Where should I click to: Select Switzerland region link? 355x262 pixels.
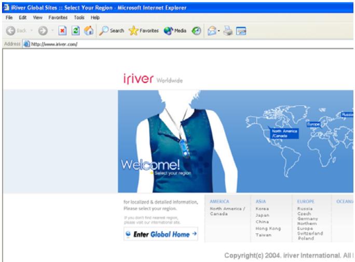(310, 234)
